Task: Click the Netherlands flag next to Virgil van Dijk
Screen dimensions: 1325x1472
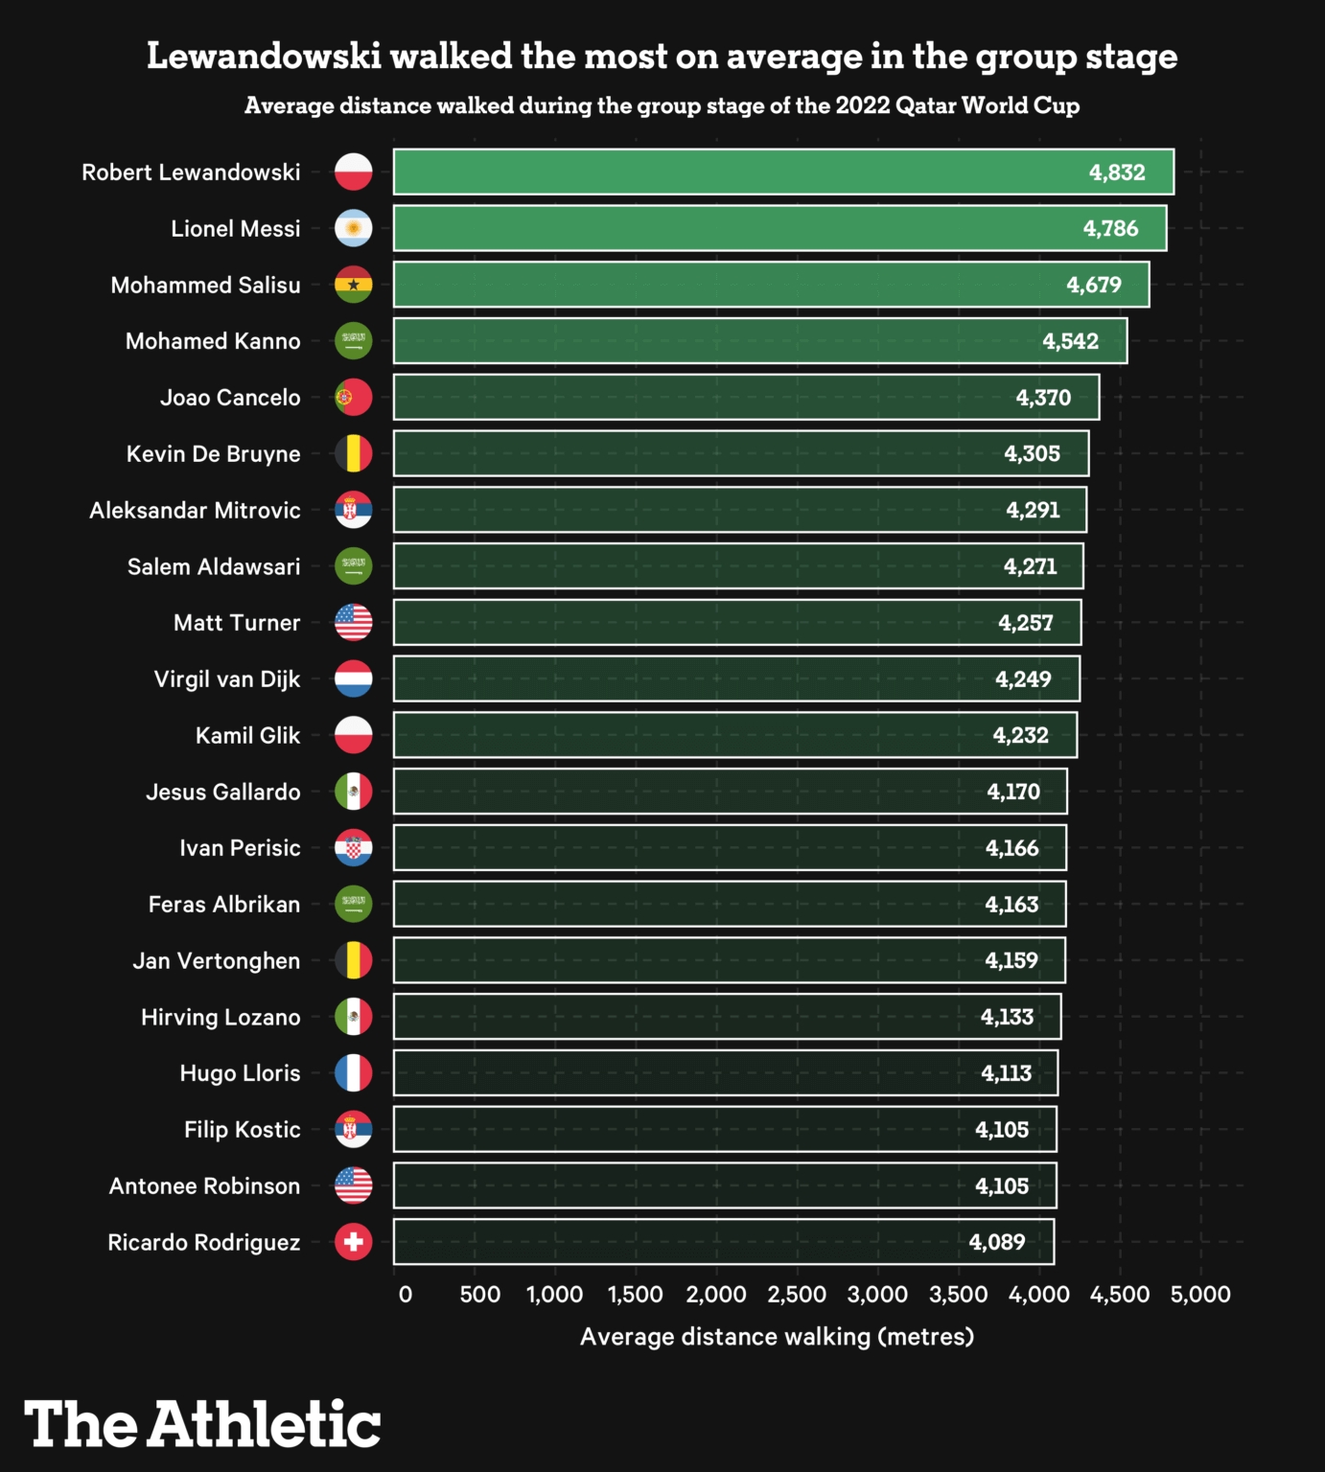Action: point(353,678)
